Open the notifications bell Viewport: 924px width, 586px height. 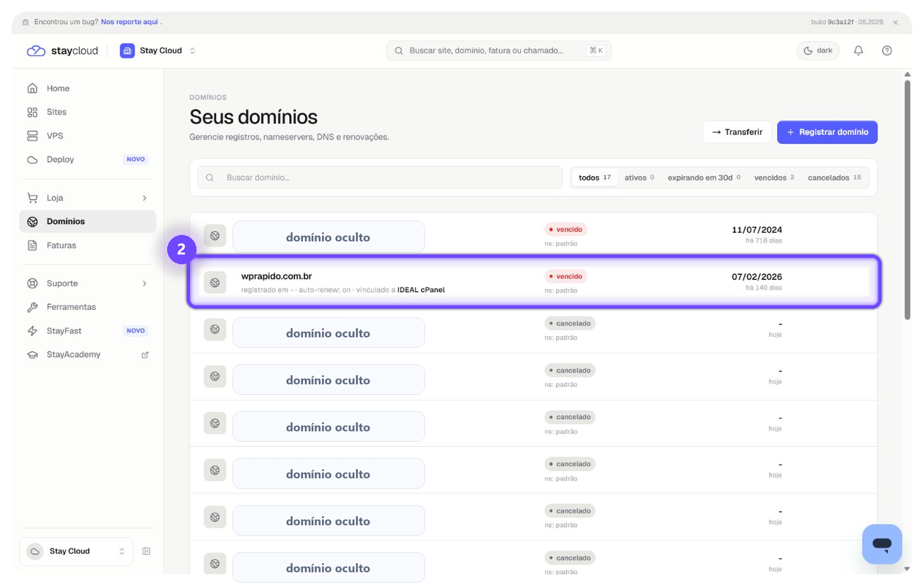click(859, 50)
